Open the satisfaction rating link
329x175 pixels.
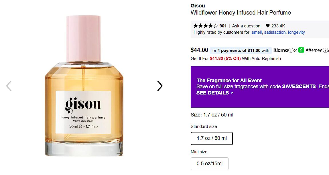coord(275,32)
